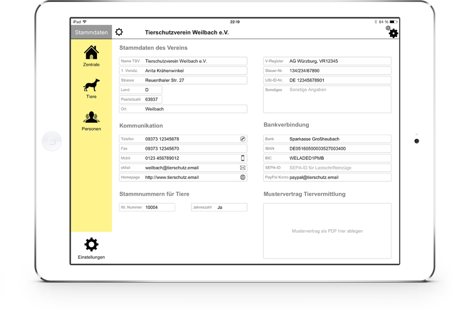Open the Personen section icon

click(x=91, y=117)
